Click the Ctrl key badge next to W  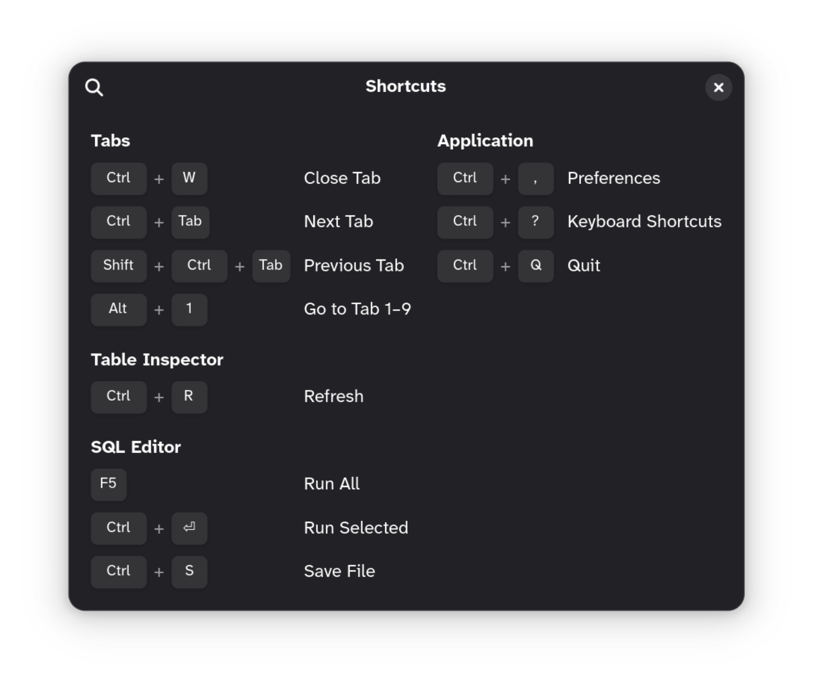(x=118, y=178)
